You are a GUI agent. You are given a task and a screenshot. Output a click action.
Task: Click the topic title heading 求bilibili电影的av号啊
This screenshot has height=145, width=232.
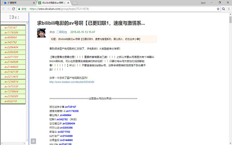click(91, 23)
